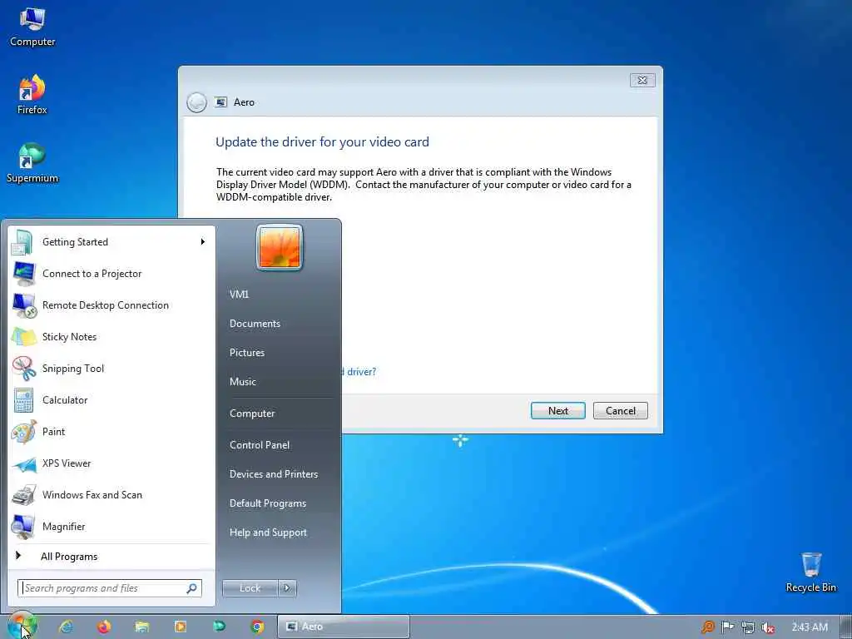Open Help and Support
The height and width of the screenshot is (639, 852).
pyautogui.click(x=268, y=533)
